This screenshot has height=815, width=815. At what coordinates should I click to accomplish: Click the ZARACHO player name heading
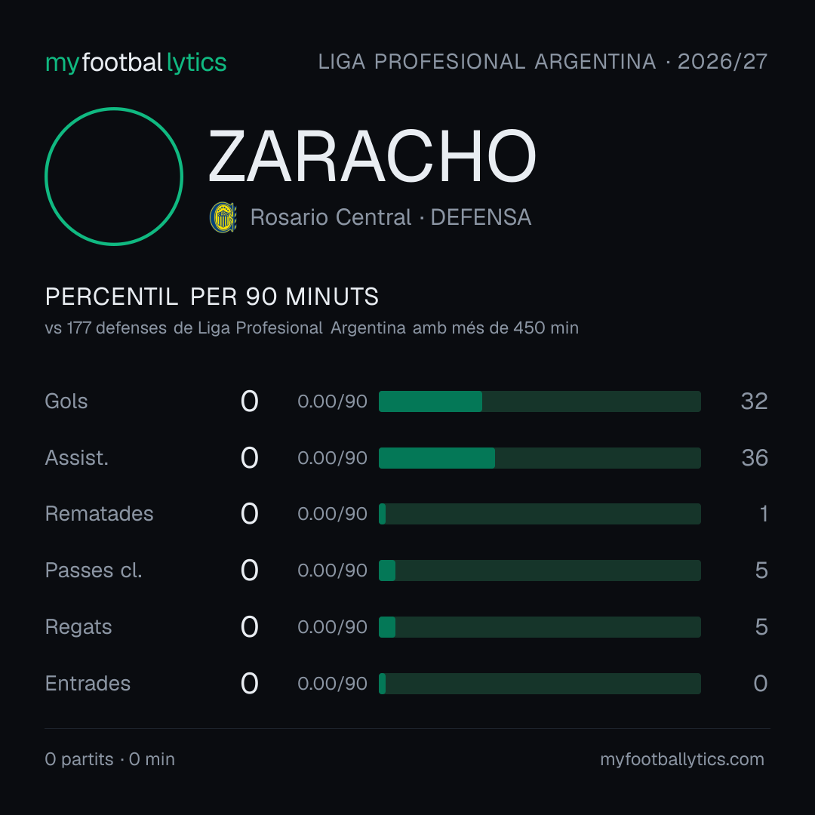tap(371, 156)
